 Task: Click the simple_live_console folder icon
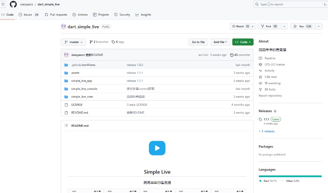click(x=66, y=89)
